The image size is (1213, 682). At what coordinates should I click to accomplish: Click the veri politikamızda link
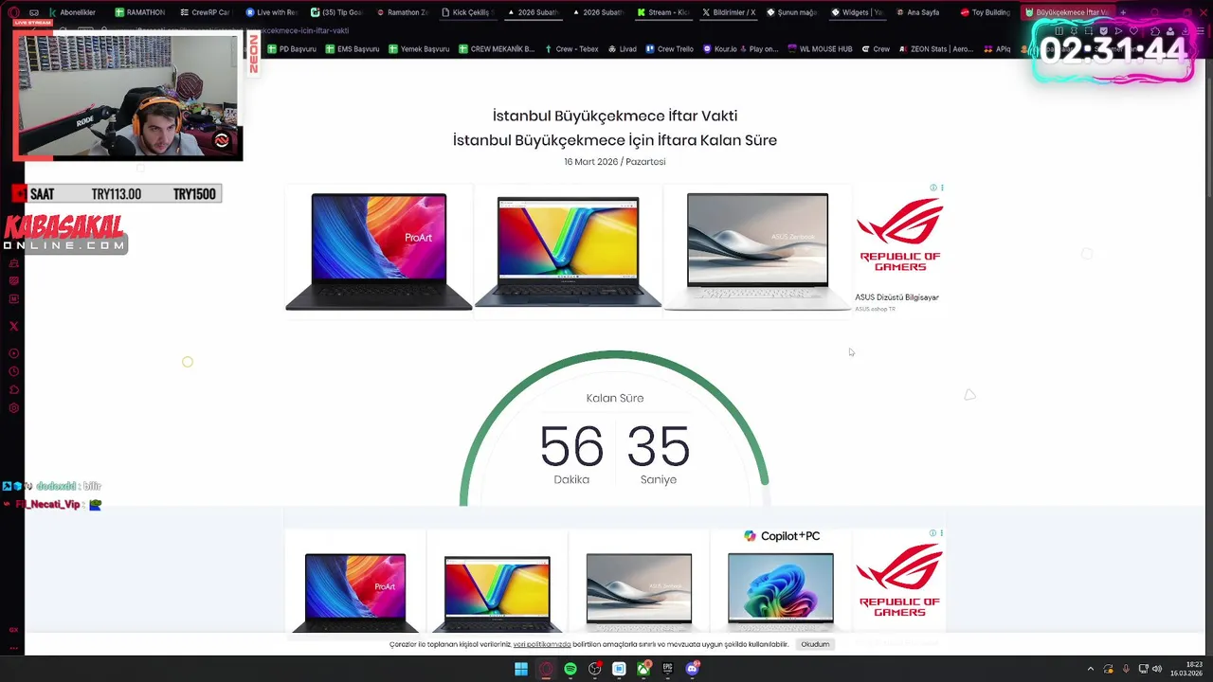tap(542, 644)
